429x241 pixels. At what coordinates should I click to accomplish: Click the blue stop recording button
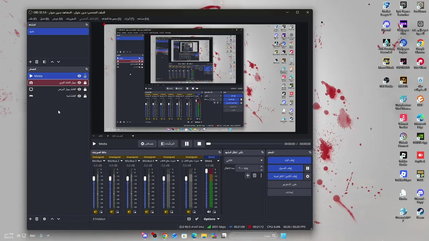tap(285, 168)
